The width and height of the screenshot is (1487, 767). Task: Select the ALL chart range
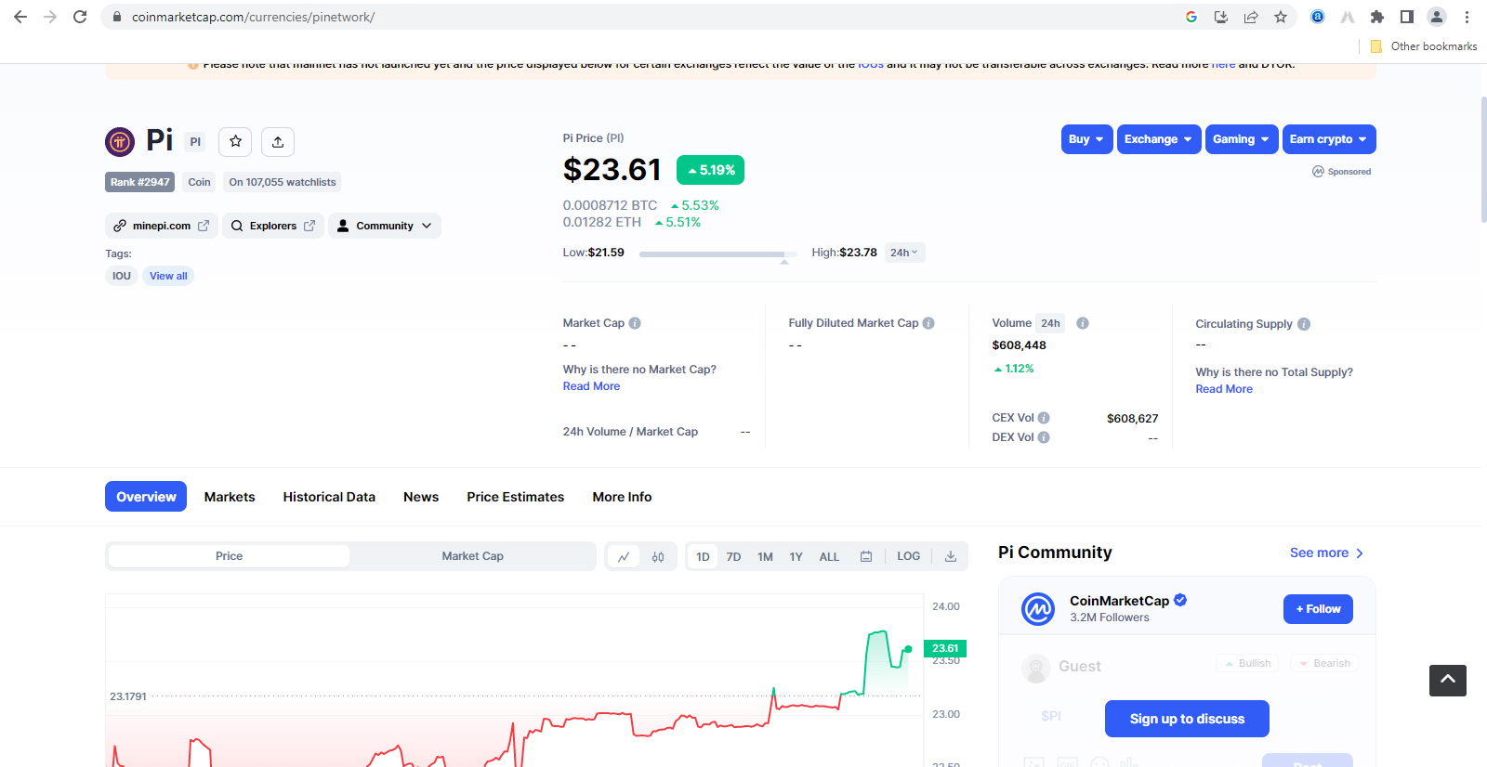(829, 556)
